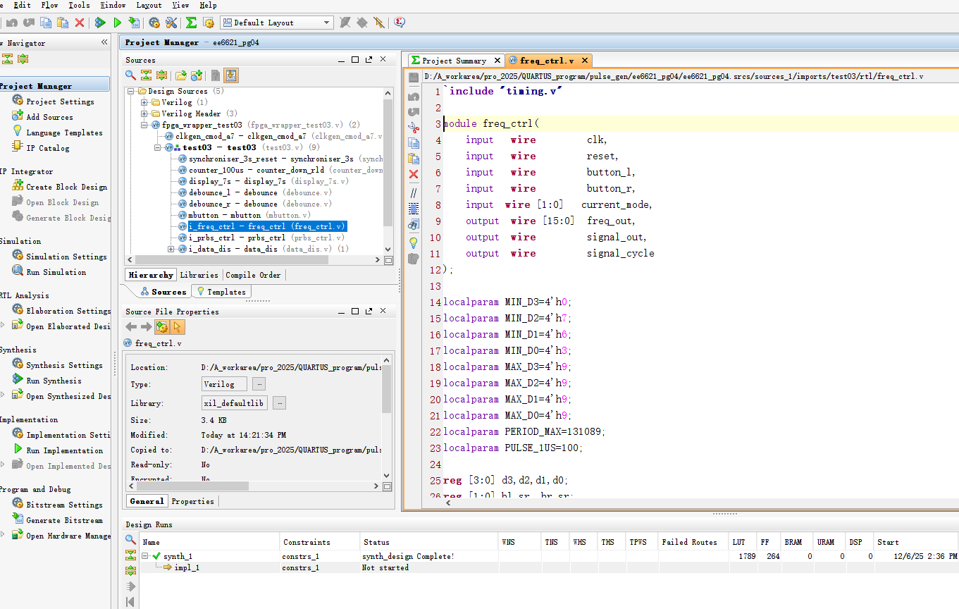Switch to Compile Order tab

[253, 275]
